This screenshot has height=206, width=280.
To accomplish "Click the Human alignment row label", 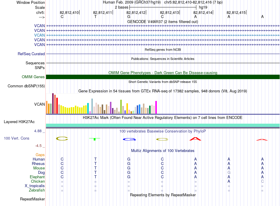I will pyautogui.click(x=39, y=159).
